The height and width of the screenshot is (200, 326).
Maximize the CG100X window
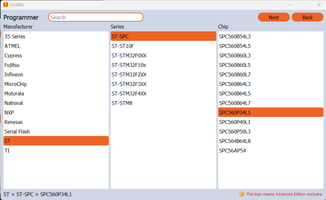coord(304,5)
